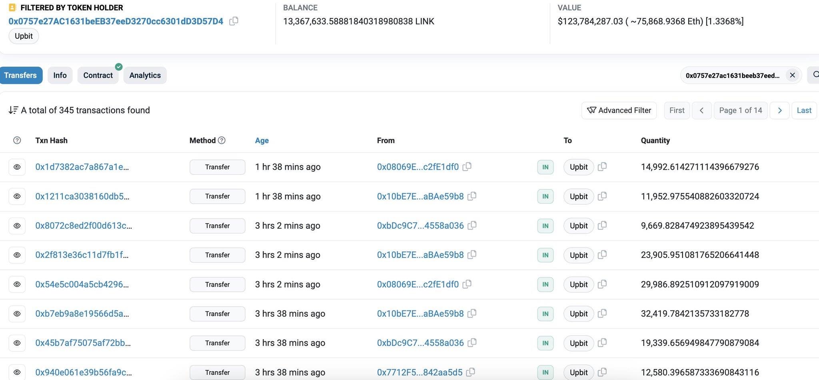
Task: Open search icon beside address filter
Action: pos(813,75)
